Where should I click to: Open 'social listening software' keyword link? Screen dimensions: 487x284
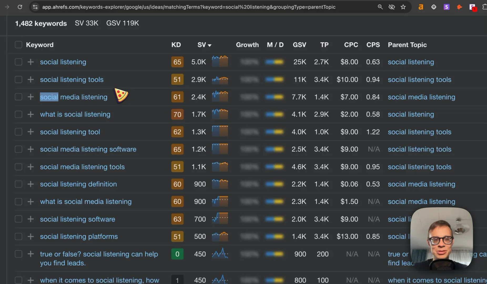[78, 219]
